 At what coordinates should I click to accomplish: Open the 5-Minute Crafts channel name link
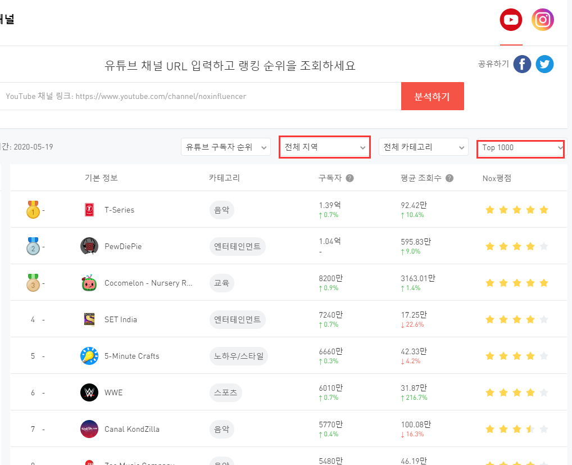[x=131, y=356]
